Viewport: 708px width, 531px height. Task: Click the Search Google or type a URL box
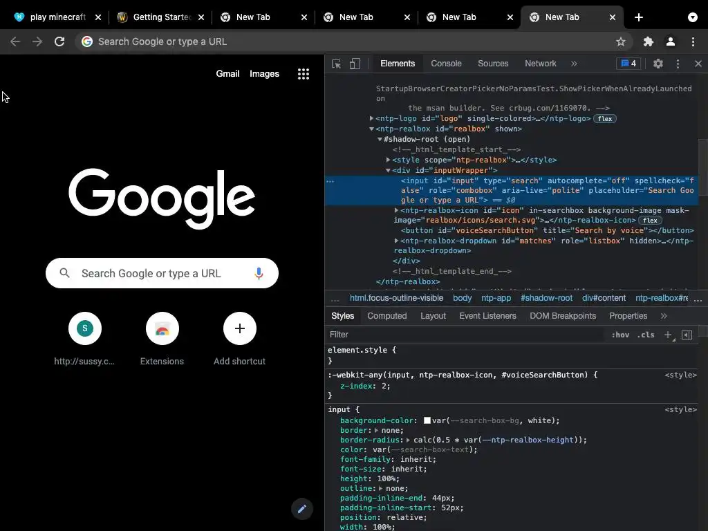point(162,273)
